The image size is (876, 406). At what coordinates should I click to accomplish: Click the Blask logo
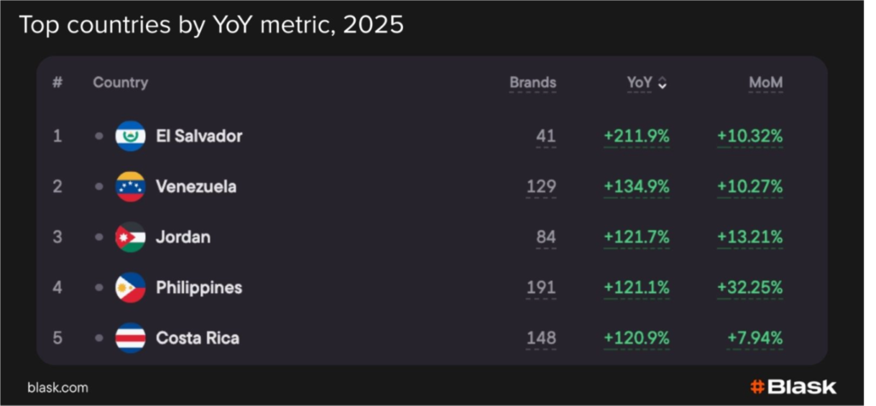792,386
